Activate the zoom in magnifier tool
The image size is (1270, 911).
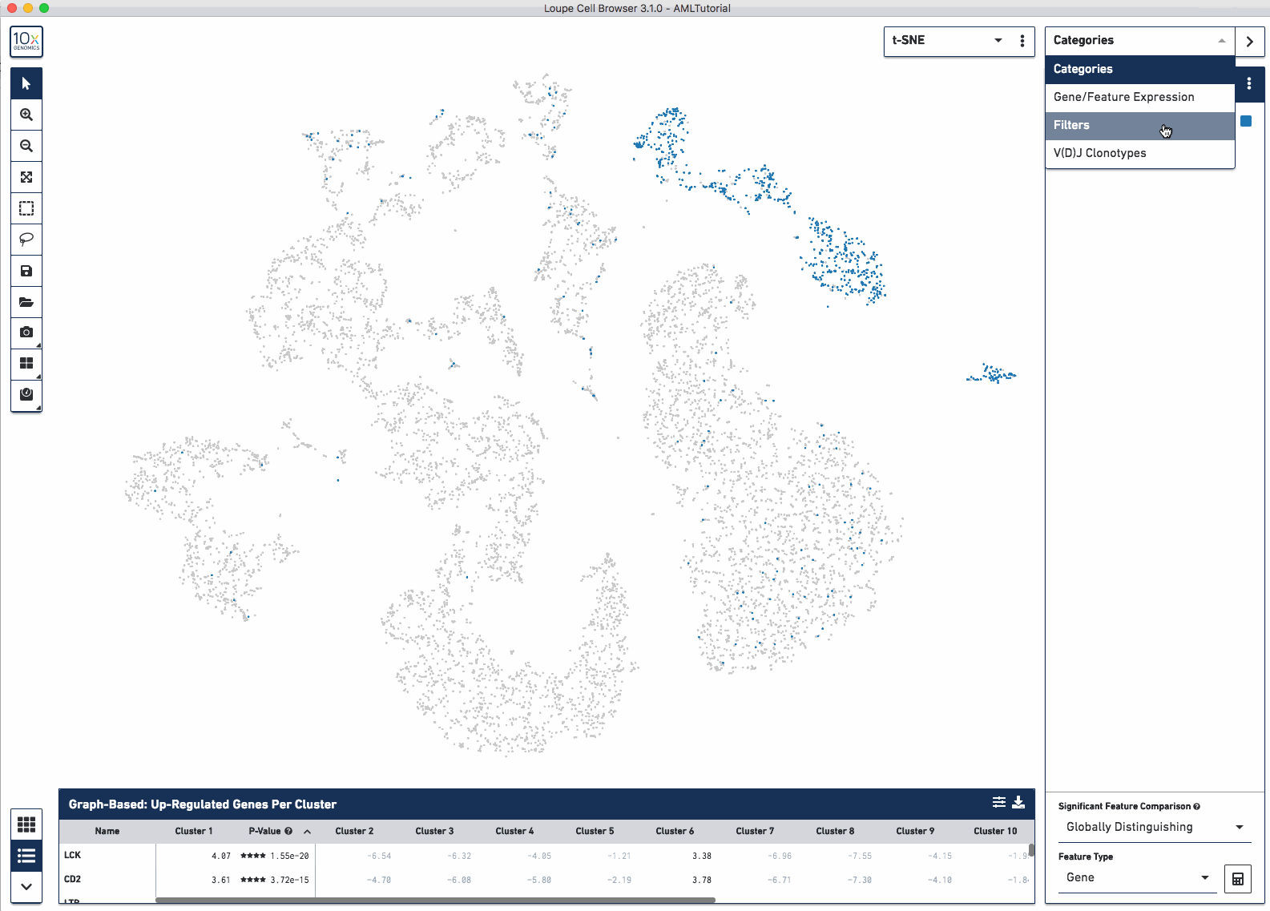(x=26, y=115)
